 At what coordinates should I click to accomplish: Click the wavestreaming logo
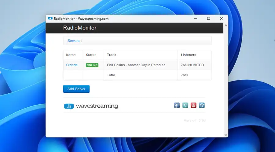coord(91,106)
